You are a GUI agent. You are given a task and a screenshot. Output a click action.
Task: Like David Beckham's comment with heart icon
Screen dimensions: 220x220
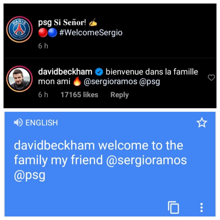211,77
